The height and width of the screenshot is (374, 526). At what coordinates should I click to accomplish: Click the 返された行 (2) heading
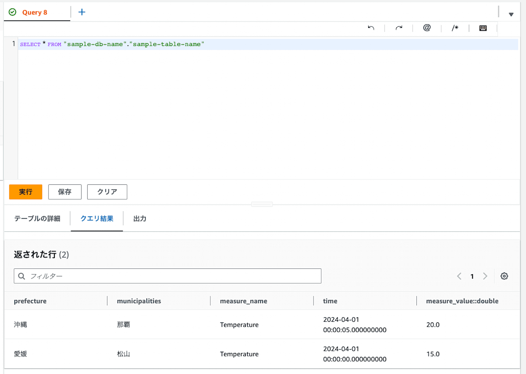(42, 254)
